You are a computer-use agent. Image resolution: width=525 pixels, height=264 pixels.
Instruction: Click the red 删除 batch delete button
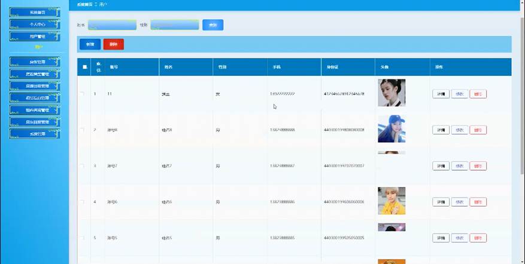pos(114,44)
